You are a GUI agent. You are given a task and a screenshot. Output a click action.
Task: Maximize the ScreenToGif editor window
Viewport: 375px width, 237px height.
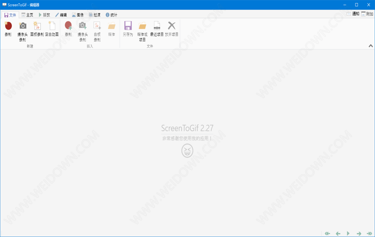click(356, 5)
